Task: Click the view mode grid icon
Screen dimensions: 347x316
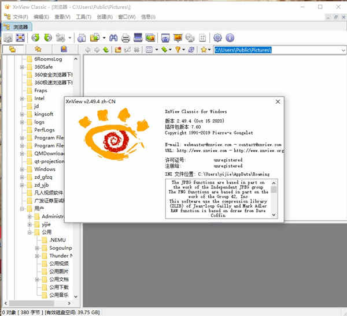Action: (x=149, y=50)
